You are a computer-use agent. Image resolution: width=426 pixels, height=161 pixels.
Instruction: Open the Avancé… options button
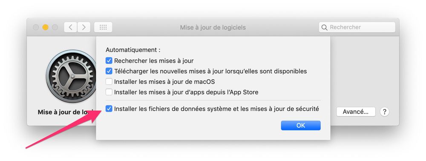pos(356,112)
